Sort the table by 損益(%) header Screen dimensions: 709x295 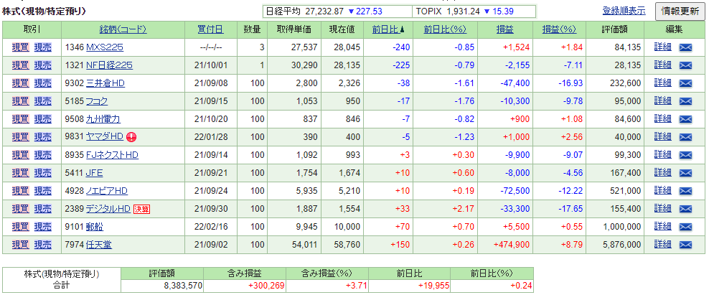(559, 29)
